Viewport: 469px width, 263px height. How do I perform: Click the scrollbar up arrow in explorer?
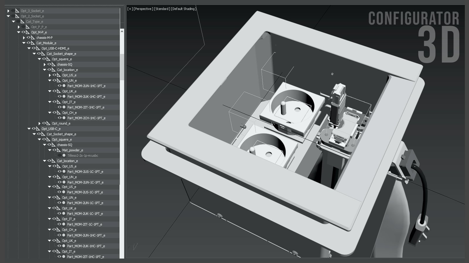click(122, 31)
